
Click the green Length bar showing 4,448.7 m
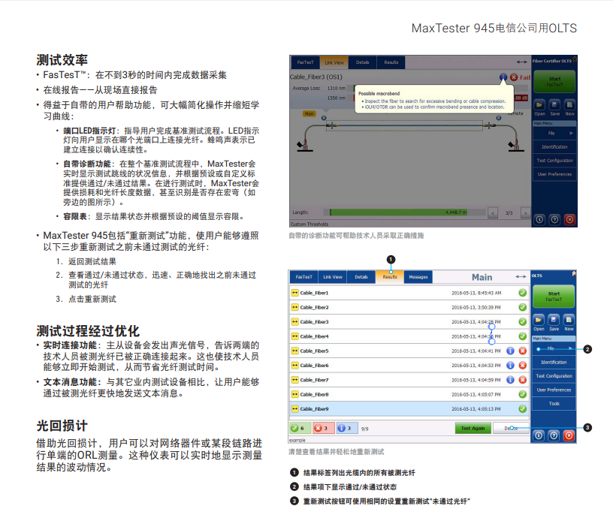(398, 212)
